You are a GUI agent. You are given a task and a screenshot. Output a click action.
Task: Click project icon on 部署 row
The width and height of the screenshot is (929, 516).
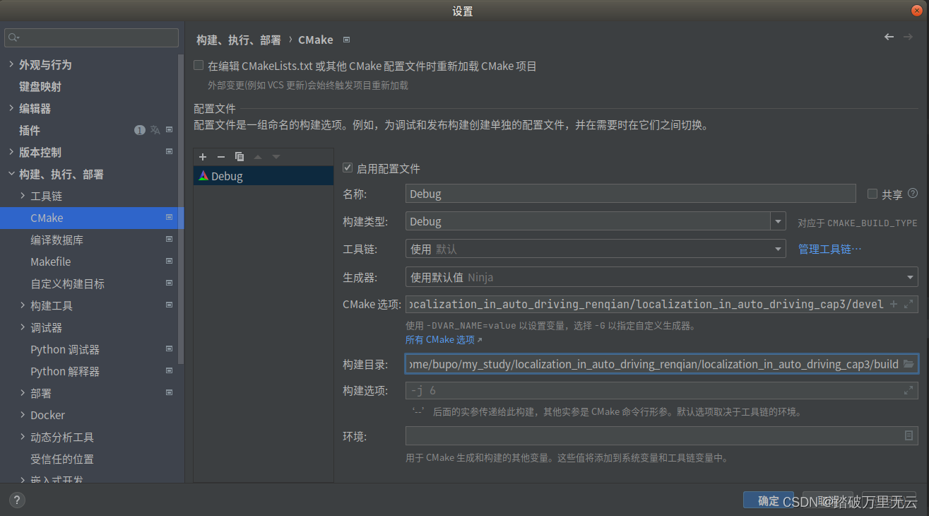pos(169,393)
